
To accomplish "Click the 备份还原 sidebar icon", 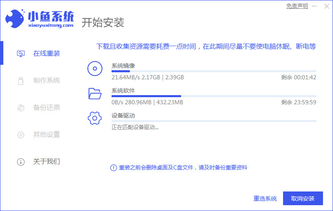I will [x=20, y=108].
